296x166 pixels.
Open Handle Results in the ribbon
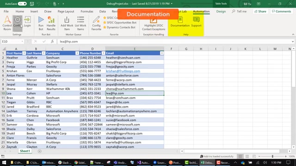(x=51, y=23)
